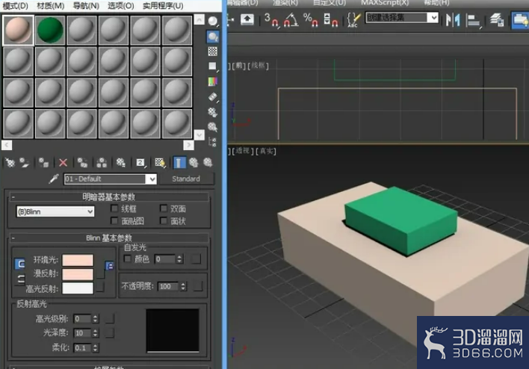
Task: Click Go to Parent icon
Action: [194, 163]
